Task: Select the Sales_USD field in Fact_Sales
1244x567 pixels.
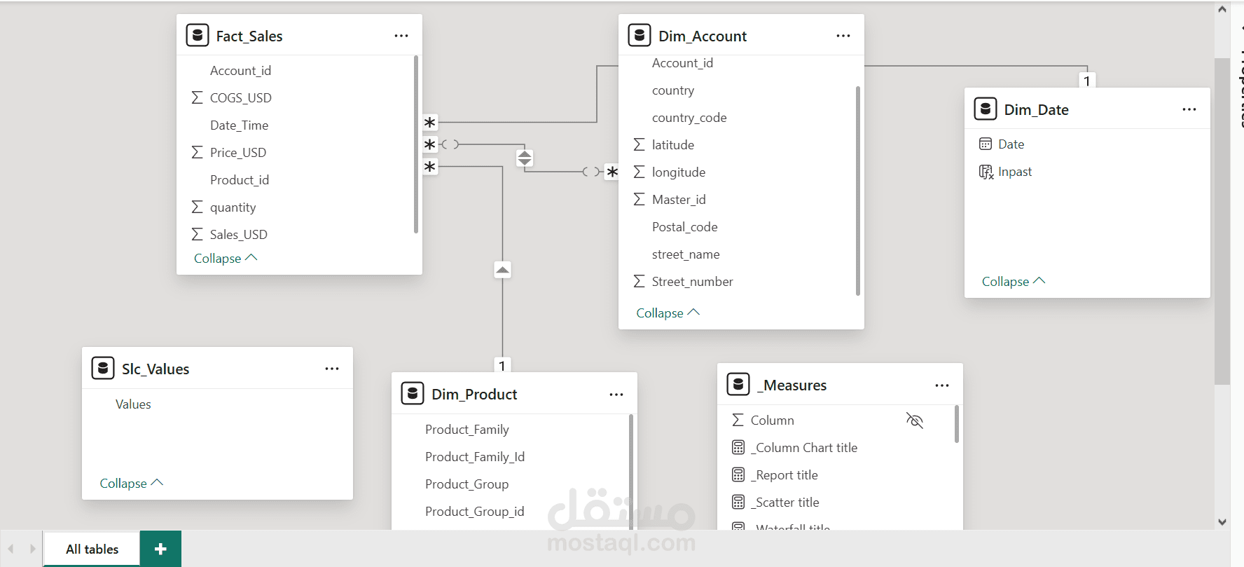Action: [x=238, y=235]
